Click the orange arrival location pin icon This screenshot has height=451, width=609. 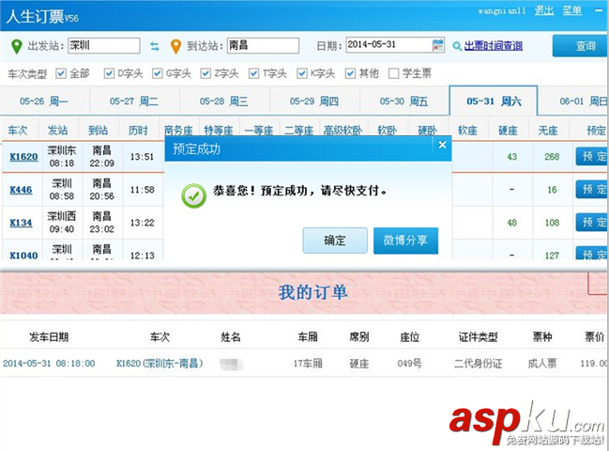pyautogui.click(x=175, y=46)
